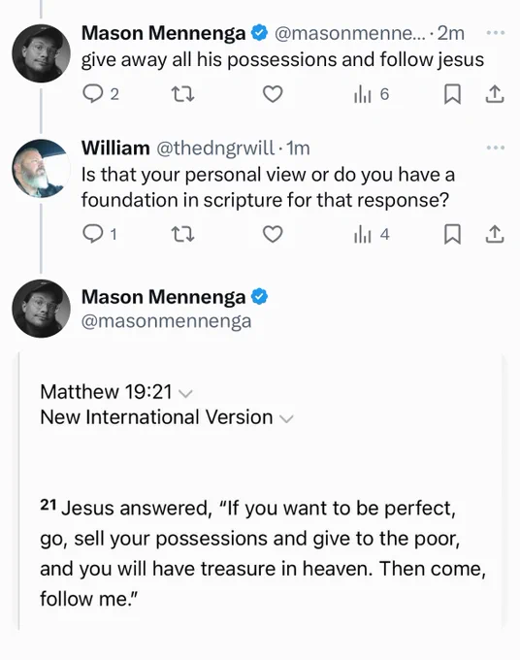Bookmark William's tweet

click(452, 234)
